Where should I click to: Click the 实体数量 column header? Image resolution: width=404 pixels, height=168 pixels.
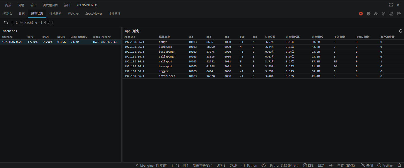(339, 37)
